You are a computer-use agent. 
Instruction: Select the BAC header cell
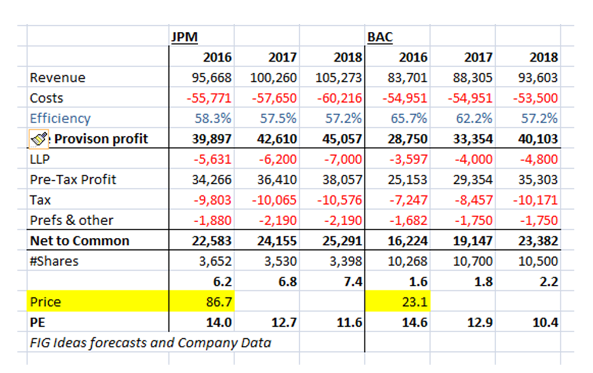pyautogui.click(x=380, y=37)
